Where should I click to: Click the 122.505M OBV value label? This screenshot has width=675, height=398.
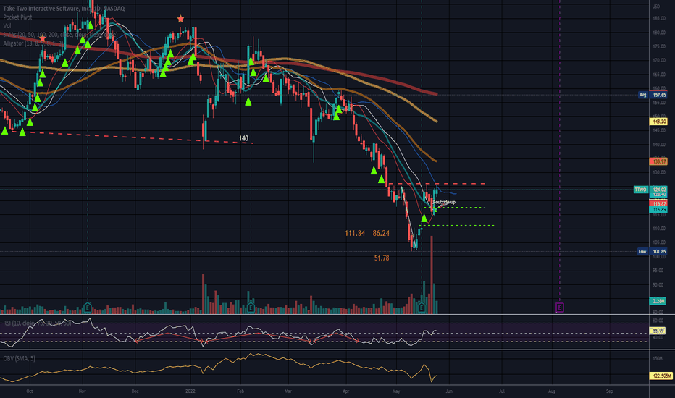pyautogui.click(x=661, y=376)
